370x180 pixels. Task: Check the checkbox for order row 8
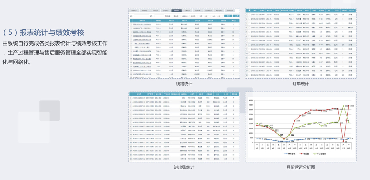tap(249, 44)
